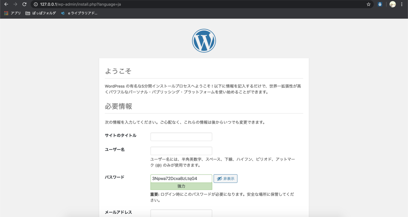The width and height of the screenshot is (408, 217).
Task: Focus the メールアドレス input field
Action: coord(181,213)
